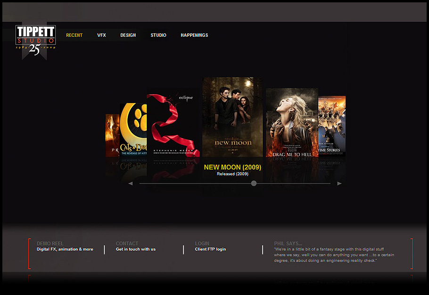Viewport: 429px width, 295px height.
Task: Click the NEW MOON (2009) title
Action: pyautogui.click(x=232, y=167)
